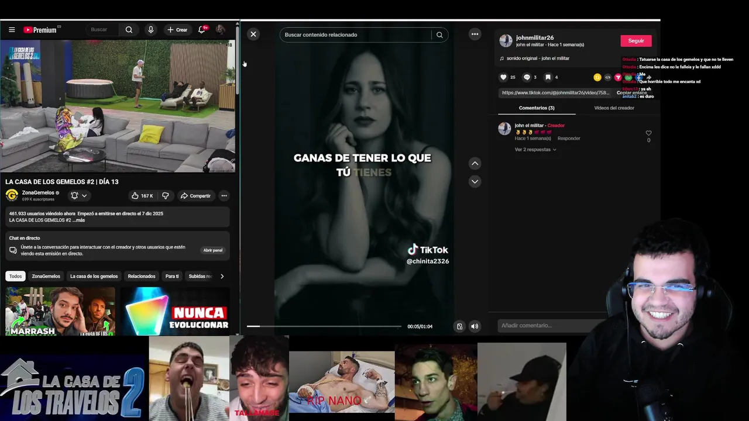
Task: Open TikTok comments bubble icon
Action: [527, 77]
